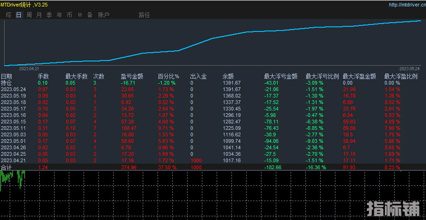Click the 日期 column header
The height and width of the screenshot is (220, 426).
6,76
